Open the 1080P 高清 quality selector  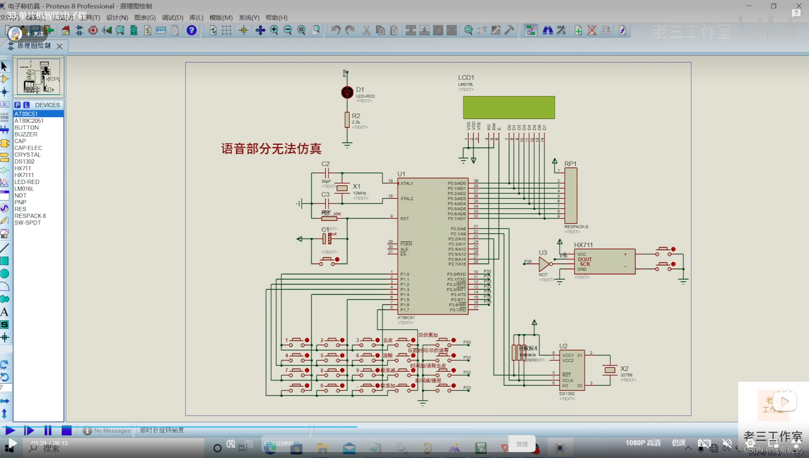pos(643,443)
